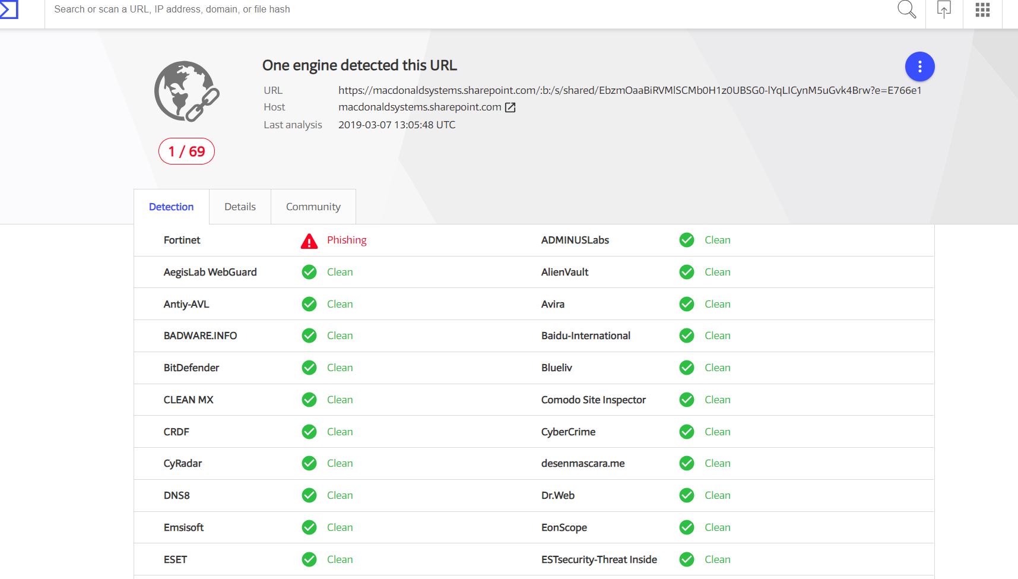Screen dimensions: 1018x579
Task: Click the green check icon for CRDF
Action: 309,432
